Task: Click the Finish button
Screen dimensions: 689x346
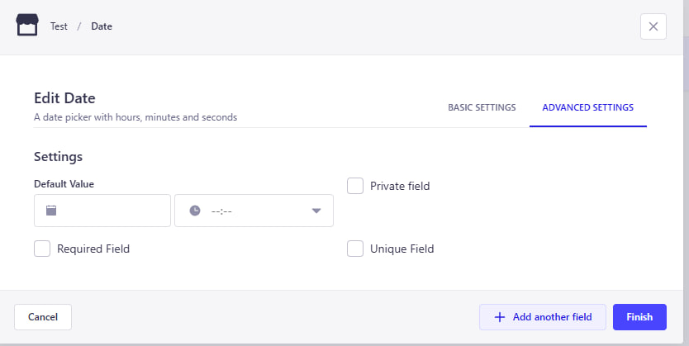Action: [639, 317]
